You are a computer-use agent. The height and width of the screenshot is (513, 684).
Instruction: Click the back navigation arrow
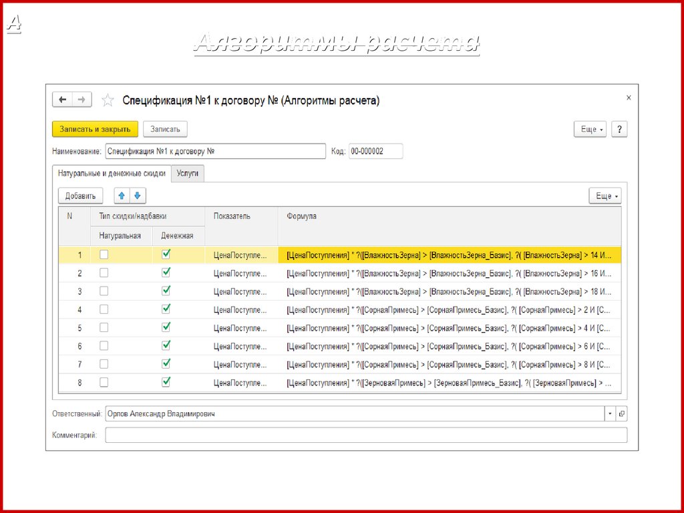click(x=63, y=100)
